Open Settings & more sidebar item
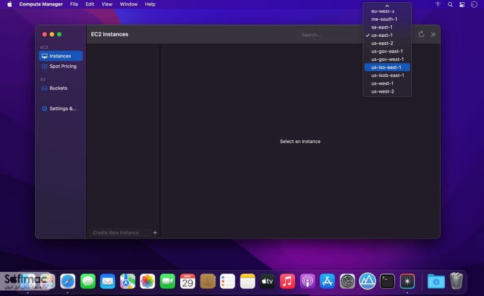This screenshot has height=296, width=484. (60, 109)
